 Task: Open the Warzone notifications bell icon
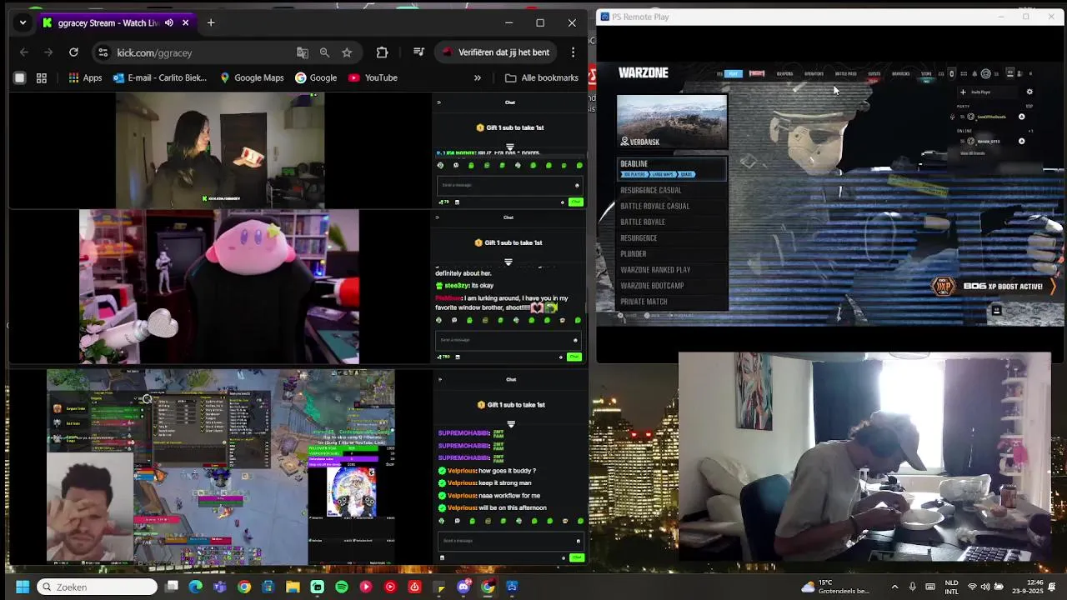click(x=973, y=73)
